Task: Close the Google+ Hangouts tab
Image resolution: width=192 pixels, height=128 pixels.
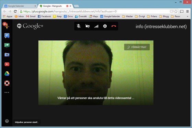Action: point(70,6)
